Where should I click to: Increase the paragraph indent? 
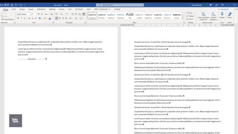coord(76,14)
